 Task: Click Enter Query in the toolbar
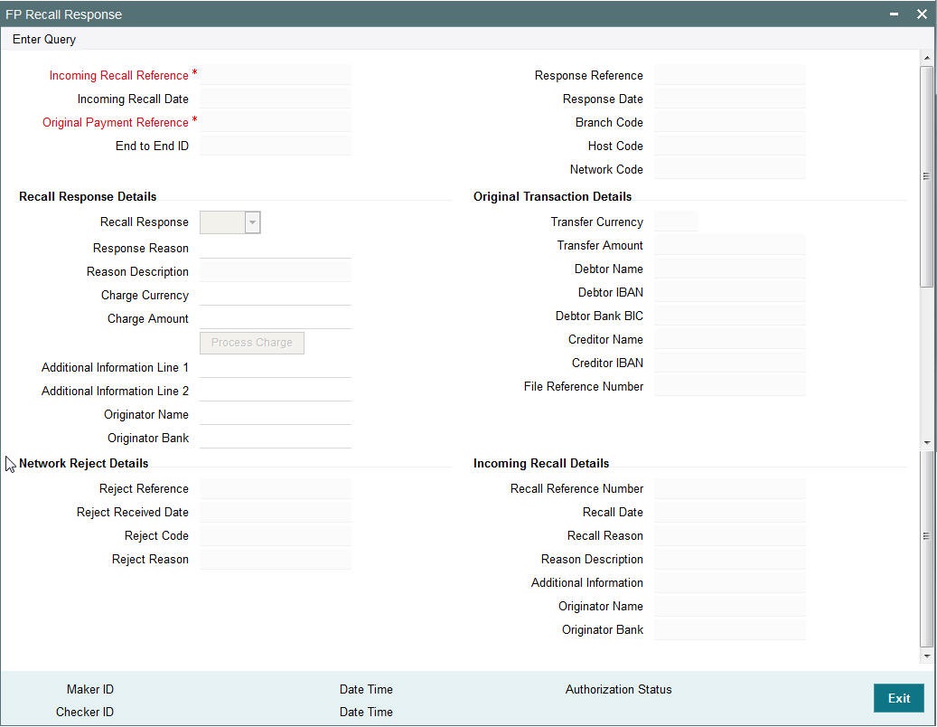click(44, 40)
